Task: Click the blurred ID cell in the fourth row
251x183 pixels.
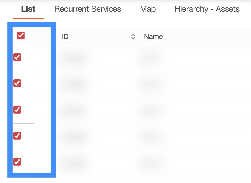Action: pyautogui.click(x=74, y=136)
